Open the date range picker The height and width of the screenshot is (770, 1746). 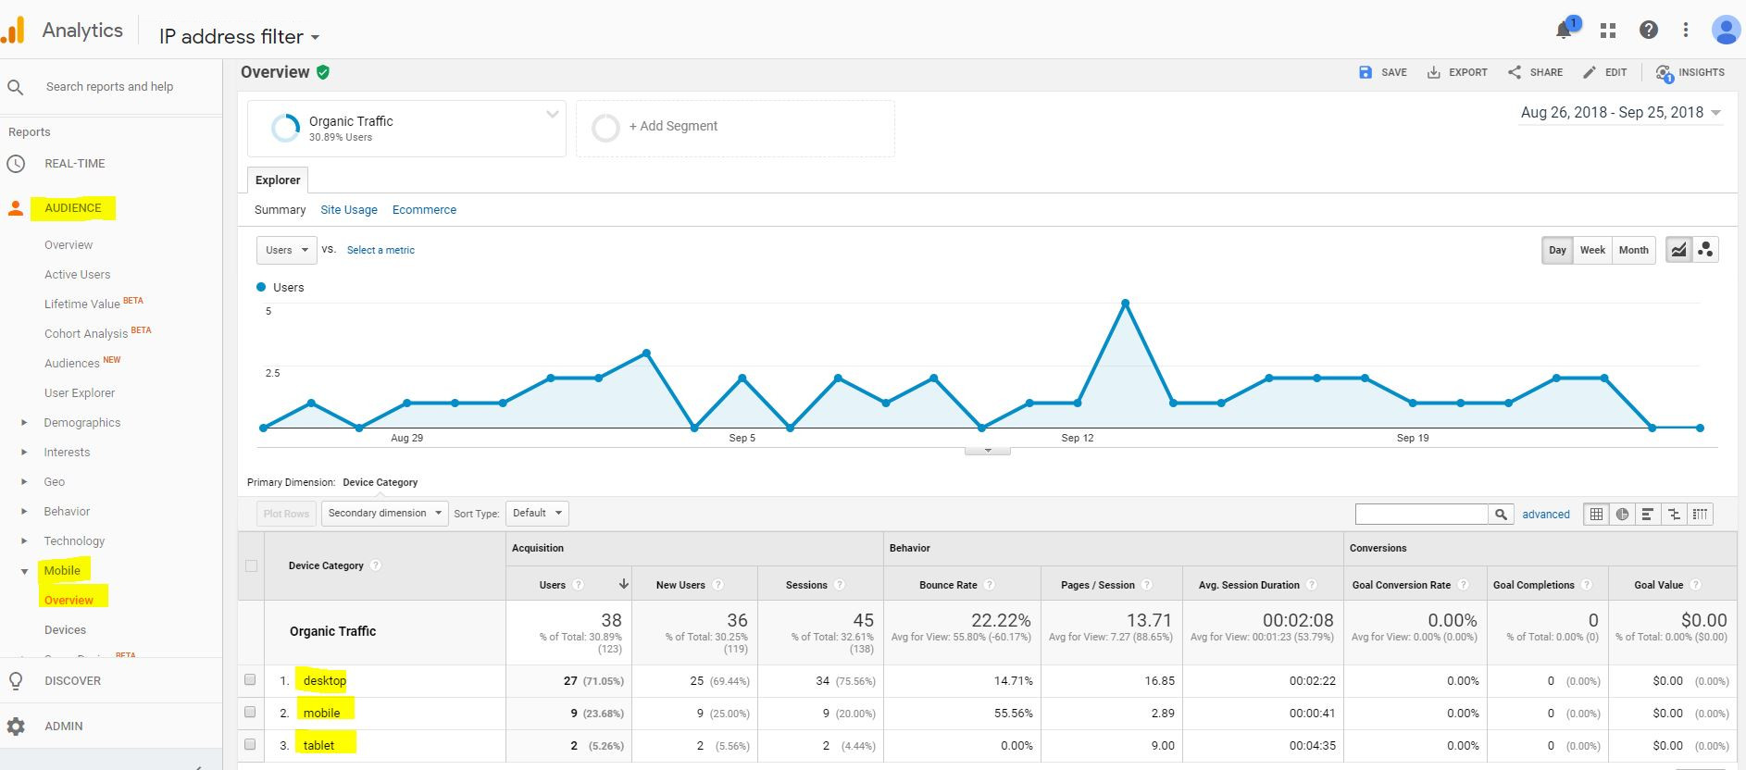(x=1620, y=113)
